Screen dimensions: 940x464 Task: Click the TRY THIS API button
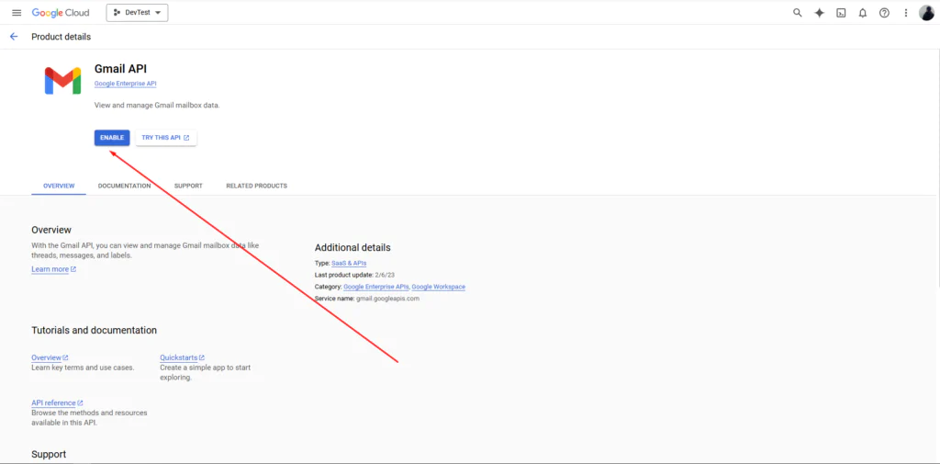point(166,138)
